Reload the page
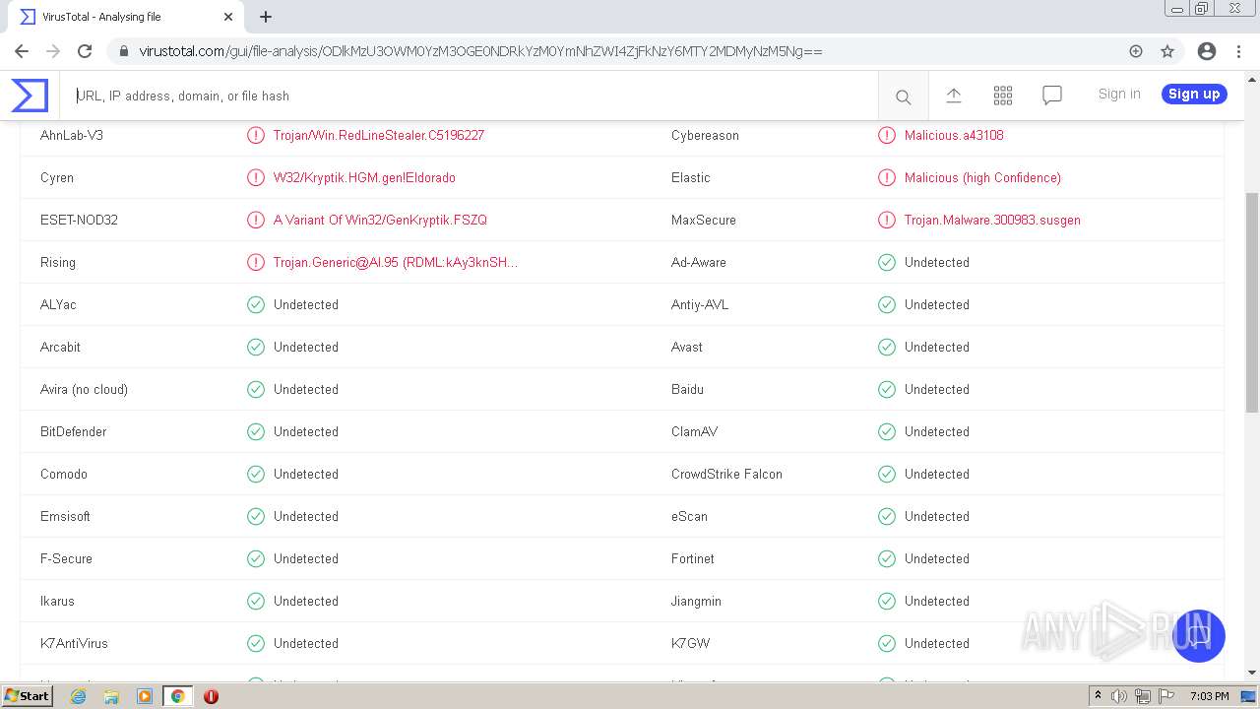 85,51
